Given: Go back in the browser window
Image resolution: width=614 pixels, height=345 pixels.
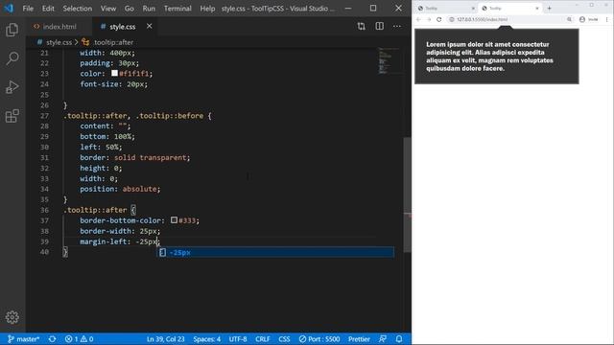Looking at the screenshot, I should (418, 19).
